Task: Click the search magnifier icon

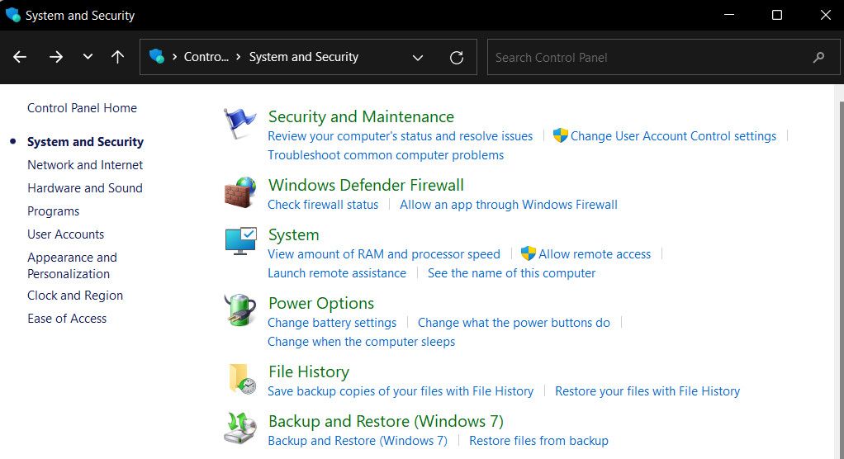Action: (x=818, y=57)
